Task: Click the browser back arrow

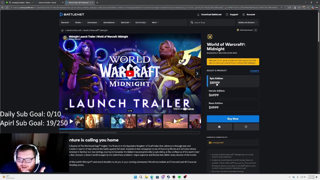Action: 2,7
